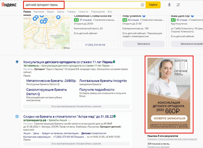The width and height of the screenshot is (203, 148).
Task: Open Разместить рекламу link
Action: (159, 147)
